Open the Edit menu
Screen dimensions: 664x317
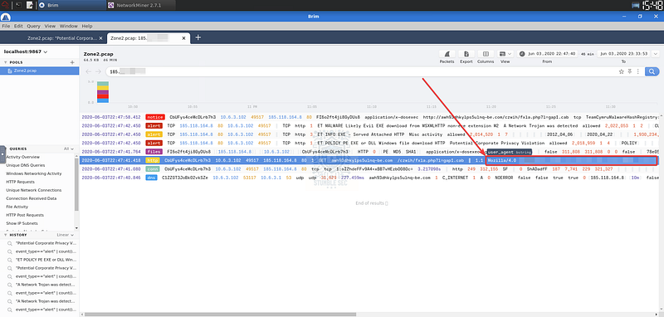[x=18, y=26]
